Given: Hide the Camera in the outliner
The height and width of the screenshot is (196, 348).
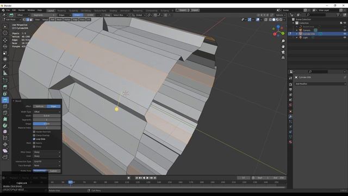Looking at the screenshot, I should tap(345, 30).
